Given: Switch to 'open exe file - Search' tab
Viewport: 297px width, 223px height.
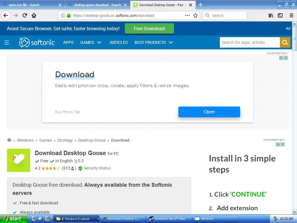Looking at the screenshot, I should [x=32, y=5].
